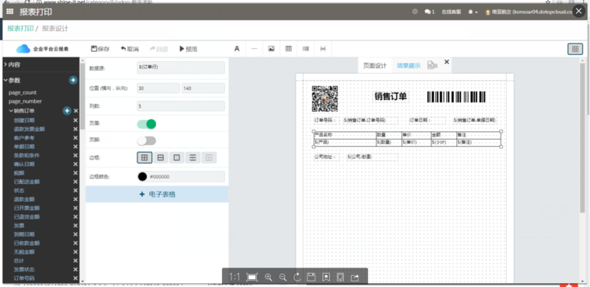Select the 销售订单 title on the canvas

coord(390,97)
